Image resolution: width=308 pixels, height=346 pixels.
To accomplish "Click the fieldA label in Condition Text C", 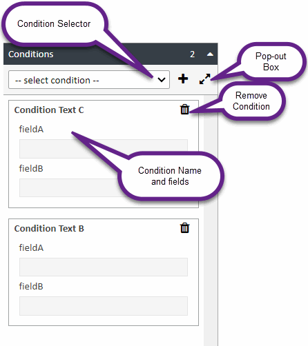I will click(x=31, y=129).
